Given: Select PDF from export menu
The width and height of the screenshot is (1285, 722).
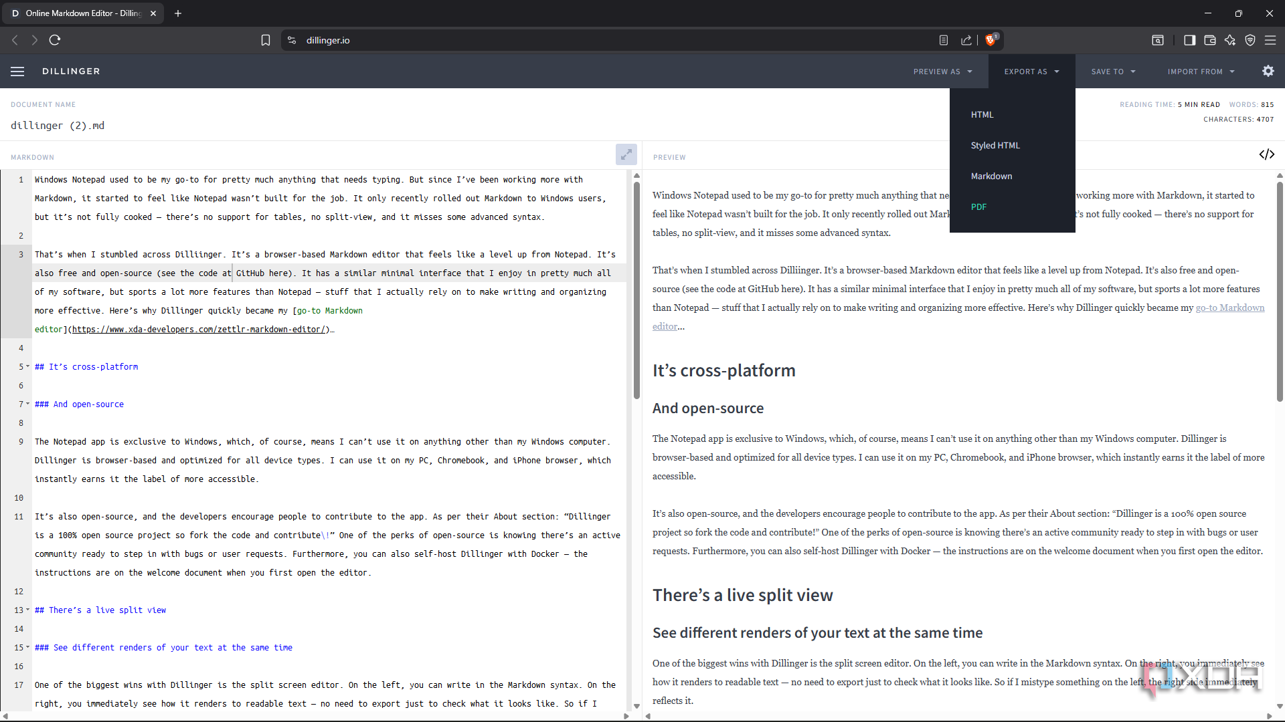Looking at the screenshot, I should [978, 207].
